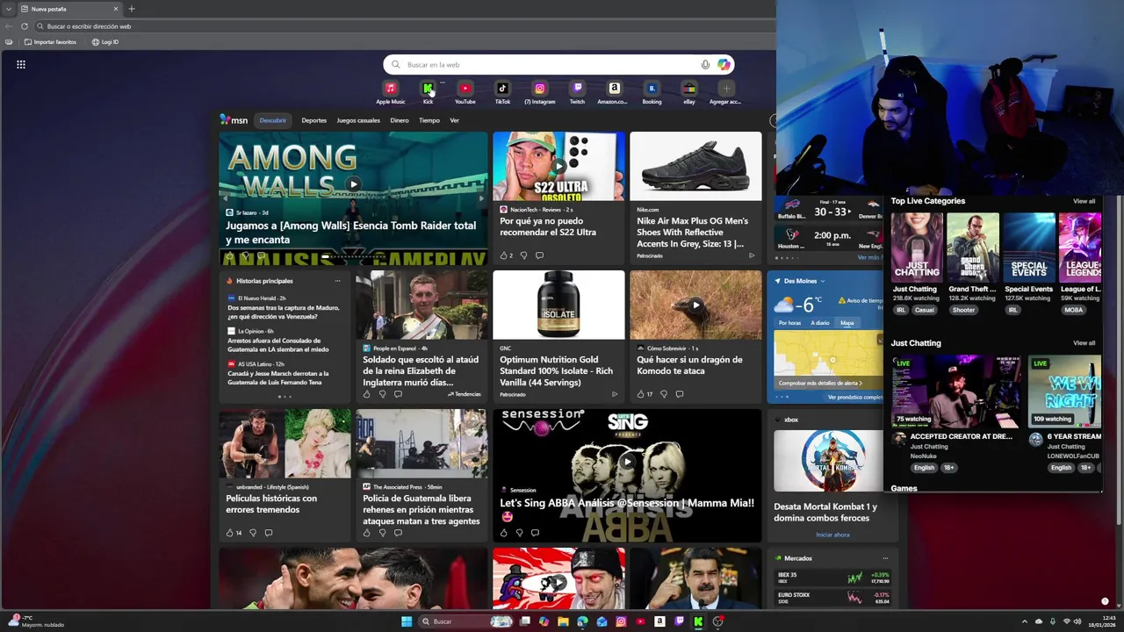Open Instagram from the taskbar
Image resolution: width=1124 pixels, height=632 pixels.
coord(621,621)
